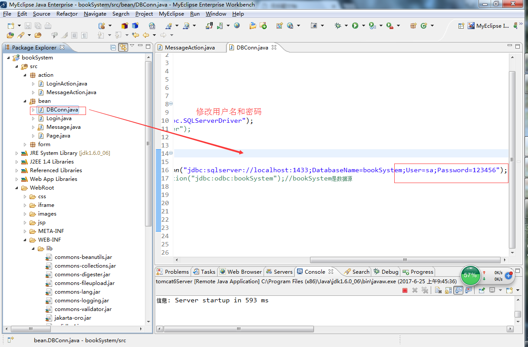Open the Window menu
The height and width of the screenshot is (347, 528).
pos(216,14)
